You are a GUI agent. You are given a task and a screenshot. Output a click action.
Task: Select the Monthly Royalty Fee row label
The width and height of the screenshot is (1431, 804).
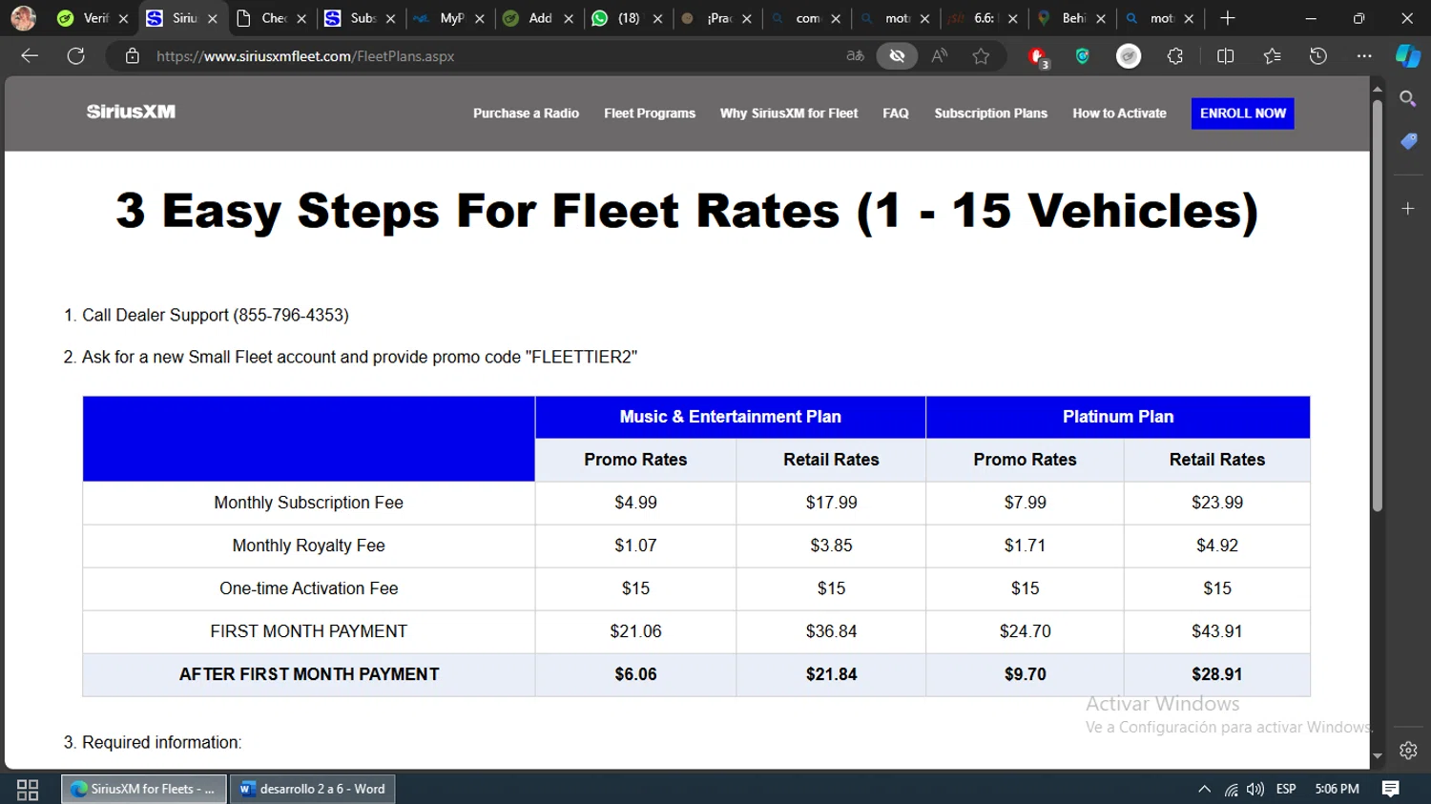pos(308,546)
